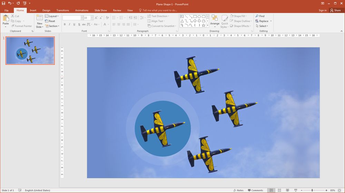Click Sign in
The image size is (345, 193).
323,10
